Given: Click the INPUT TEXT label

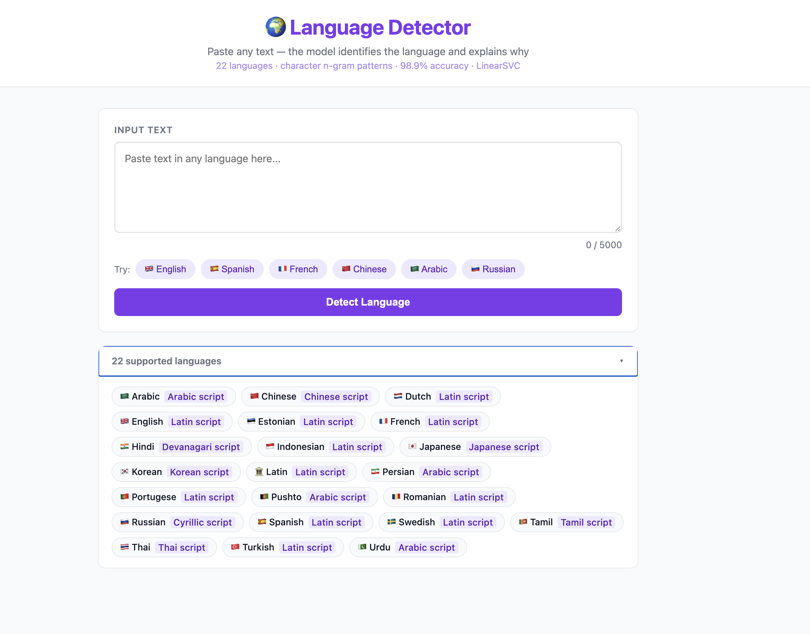Looking at the screenshot, I should pyautogui.click(x=143, y=130).
